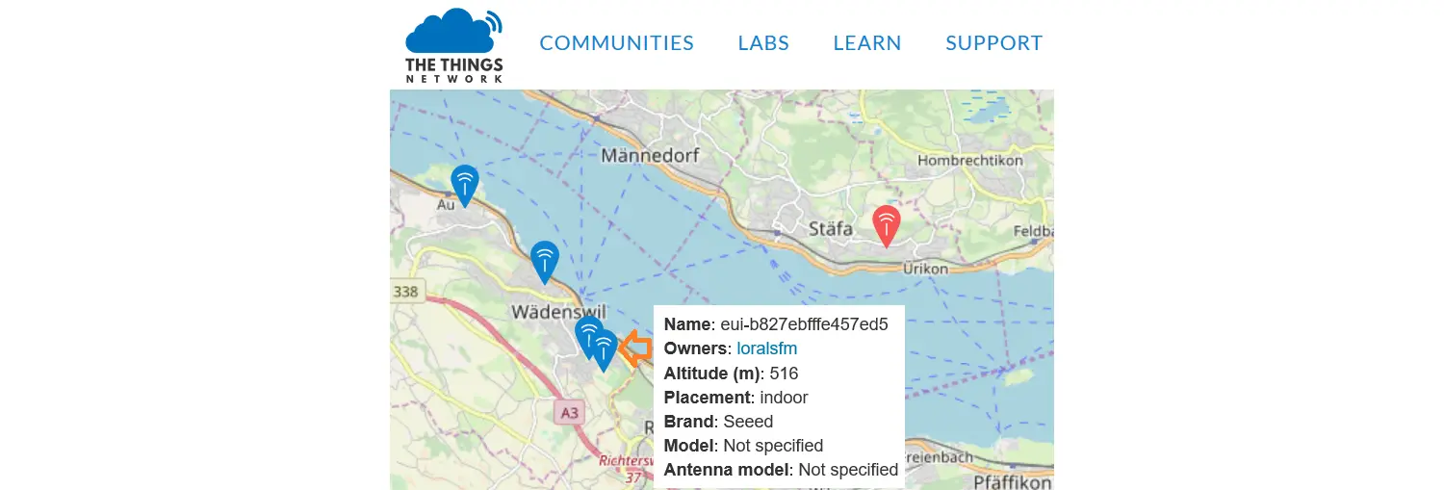This screenshot has height=490, width=1444.
Task: Select the red gateway marker near Stäfa
Action: 887,224
